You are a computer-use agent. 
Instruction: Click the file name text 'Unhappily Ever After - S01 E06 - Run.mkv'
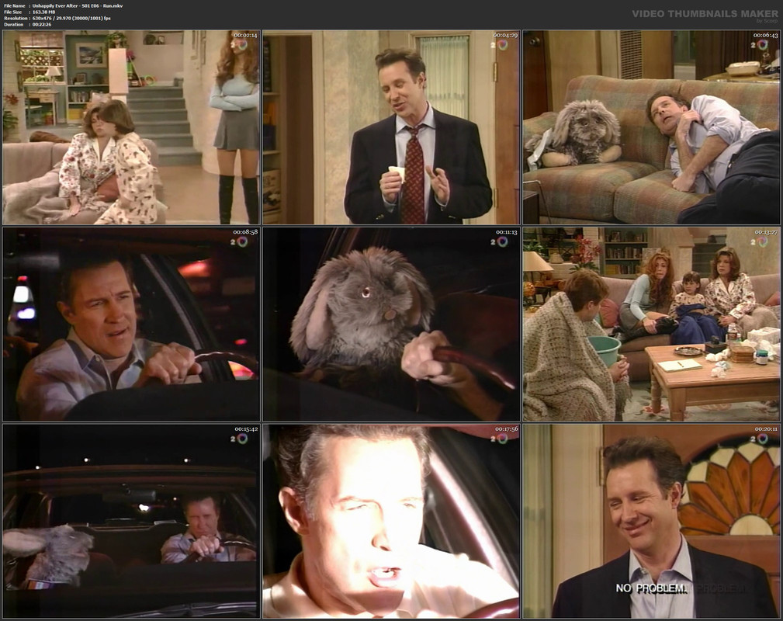tap(78, 6)
